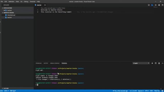The height and width of the screenshot is (92, 164).
Task: Click the '1 author (You)' code lens
Action: coord(61,8)
